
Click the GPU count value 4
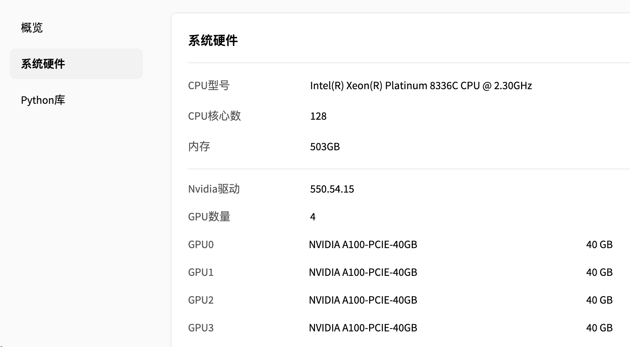313,217
